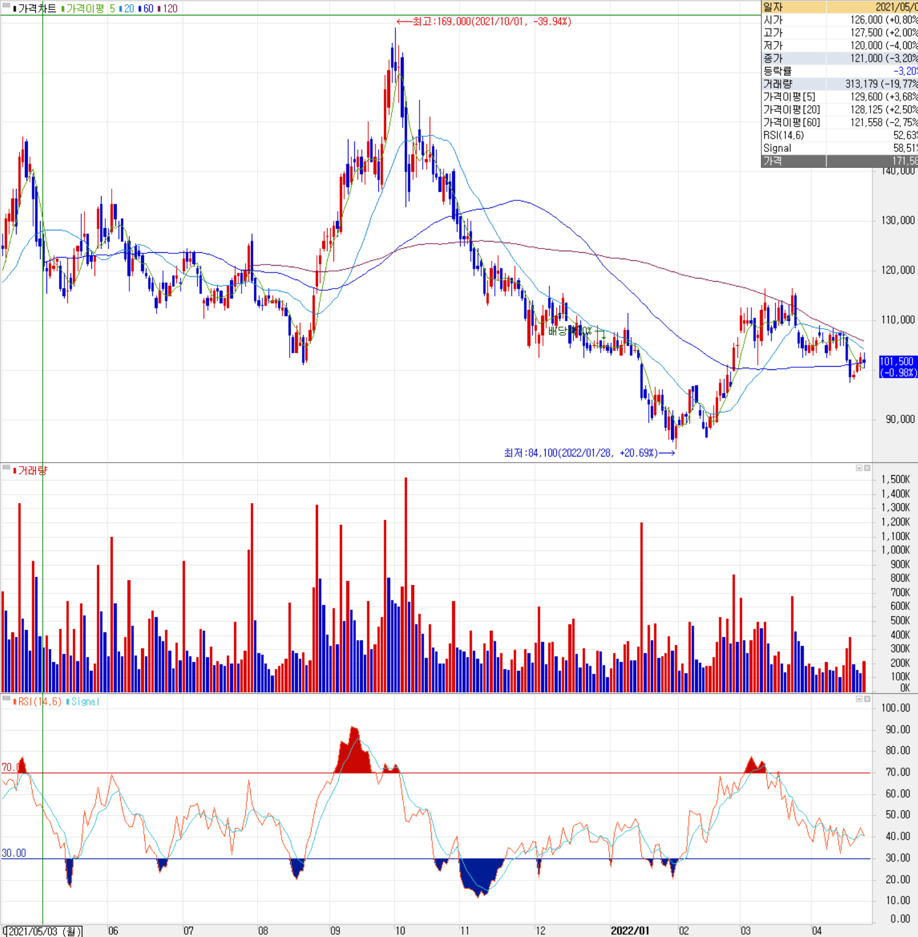Click the tallest volume bar near October
The width and height of the screenshot is (918, 937).
click(406, 585)
